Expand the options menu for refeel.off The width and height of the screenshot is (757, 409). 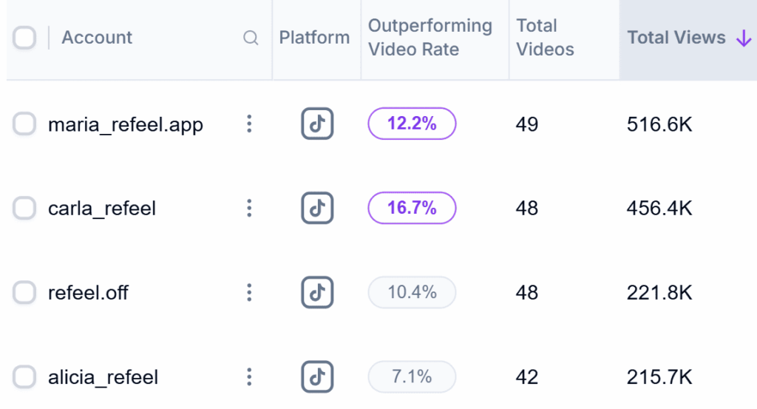pos(249,293)
